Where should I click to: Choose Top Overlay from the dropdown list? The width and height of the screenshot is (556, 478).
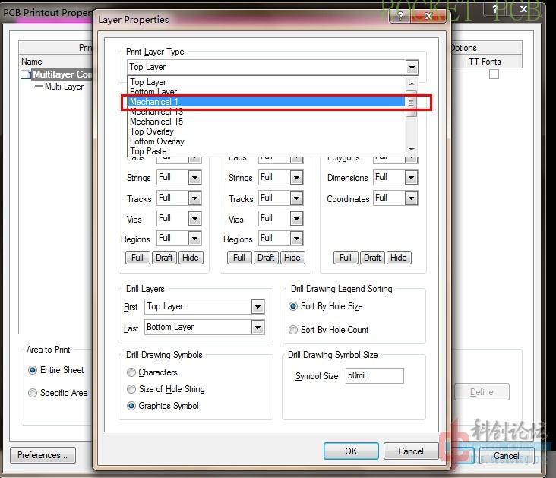152,131
